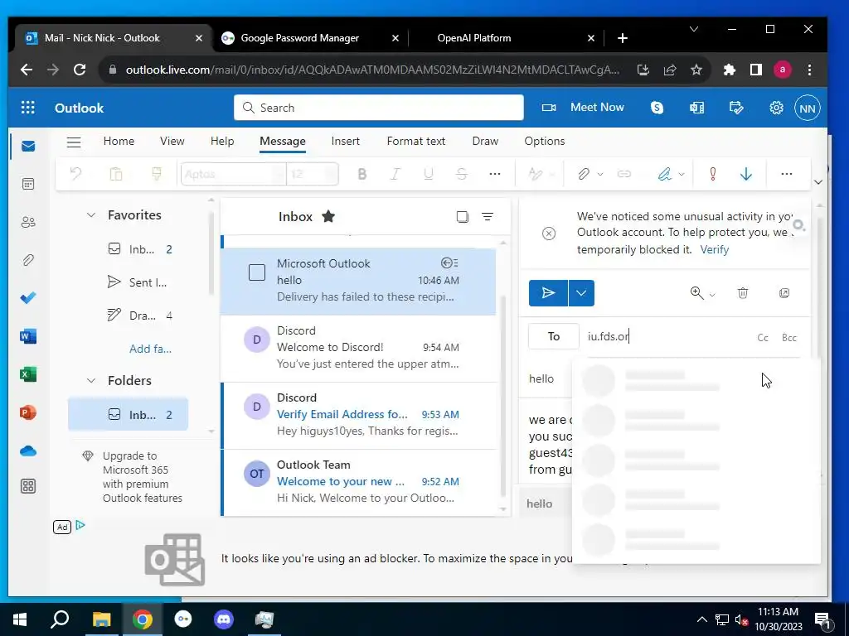Open OneDrive from the sidebar
The height and width of the screenshot is (636, 849).
coord(28,451)
